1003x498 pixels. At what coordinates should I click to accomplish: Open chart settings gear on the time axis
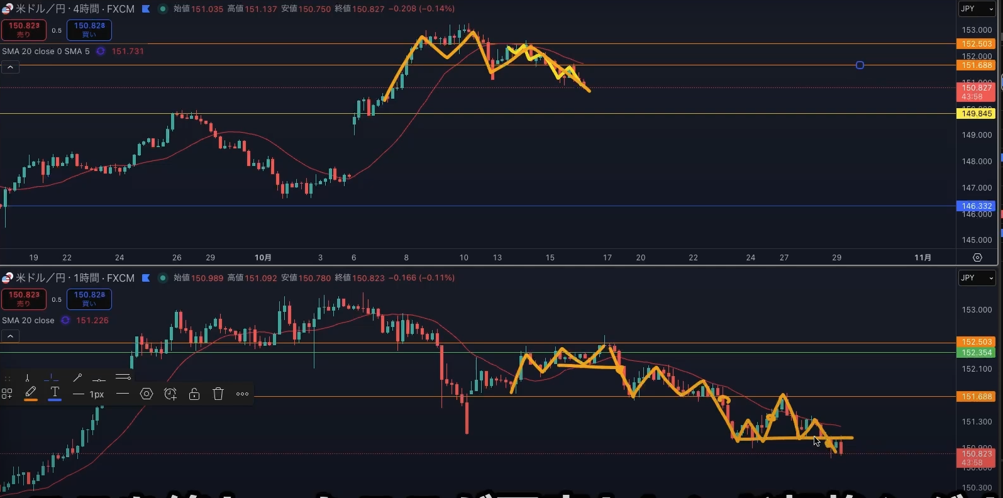977,258
